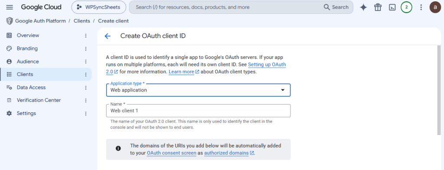
Task: Click the Create OAuth client ID heading
Action: pyautogui.click(x=153, y=36)
